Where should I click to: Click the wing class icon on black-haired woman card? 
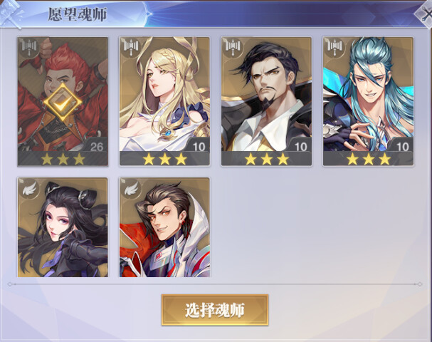pos(29,189)
